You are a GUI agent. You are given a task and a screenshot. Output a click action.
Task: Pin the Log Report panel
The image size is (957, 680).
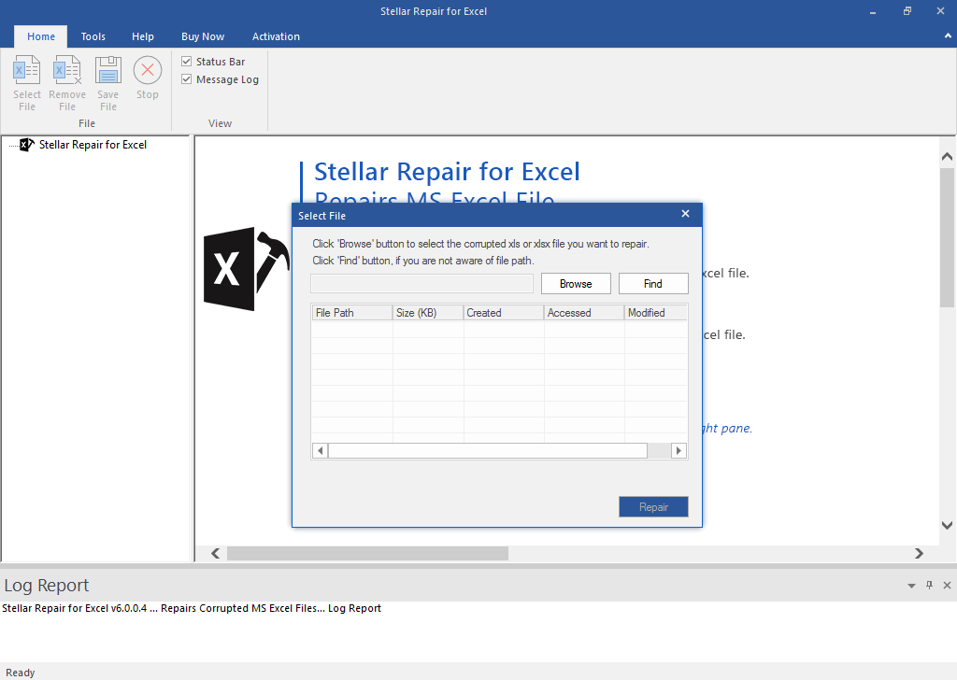point(930,586)
